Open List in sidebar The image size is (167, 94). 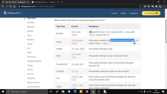(28, 48)
